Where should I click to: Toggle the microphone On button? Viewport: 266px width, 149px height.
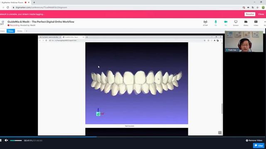coord(216,23)
